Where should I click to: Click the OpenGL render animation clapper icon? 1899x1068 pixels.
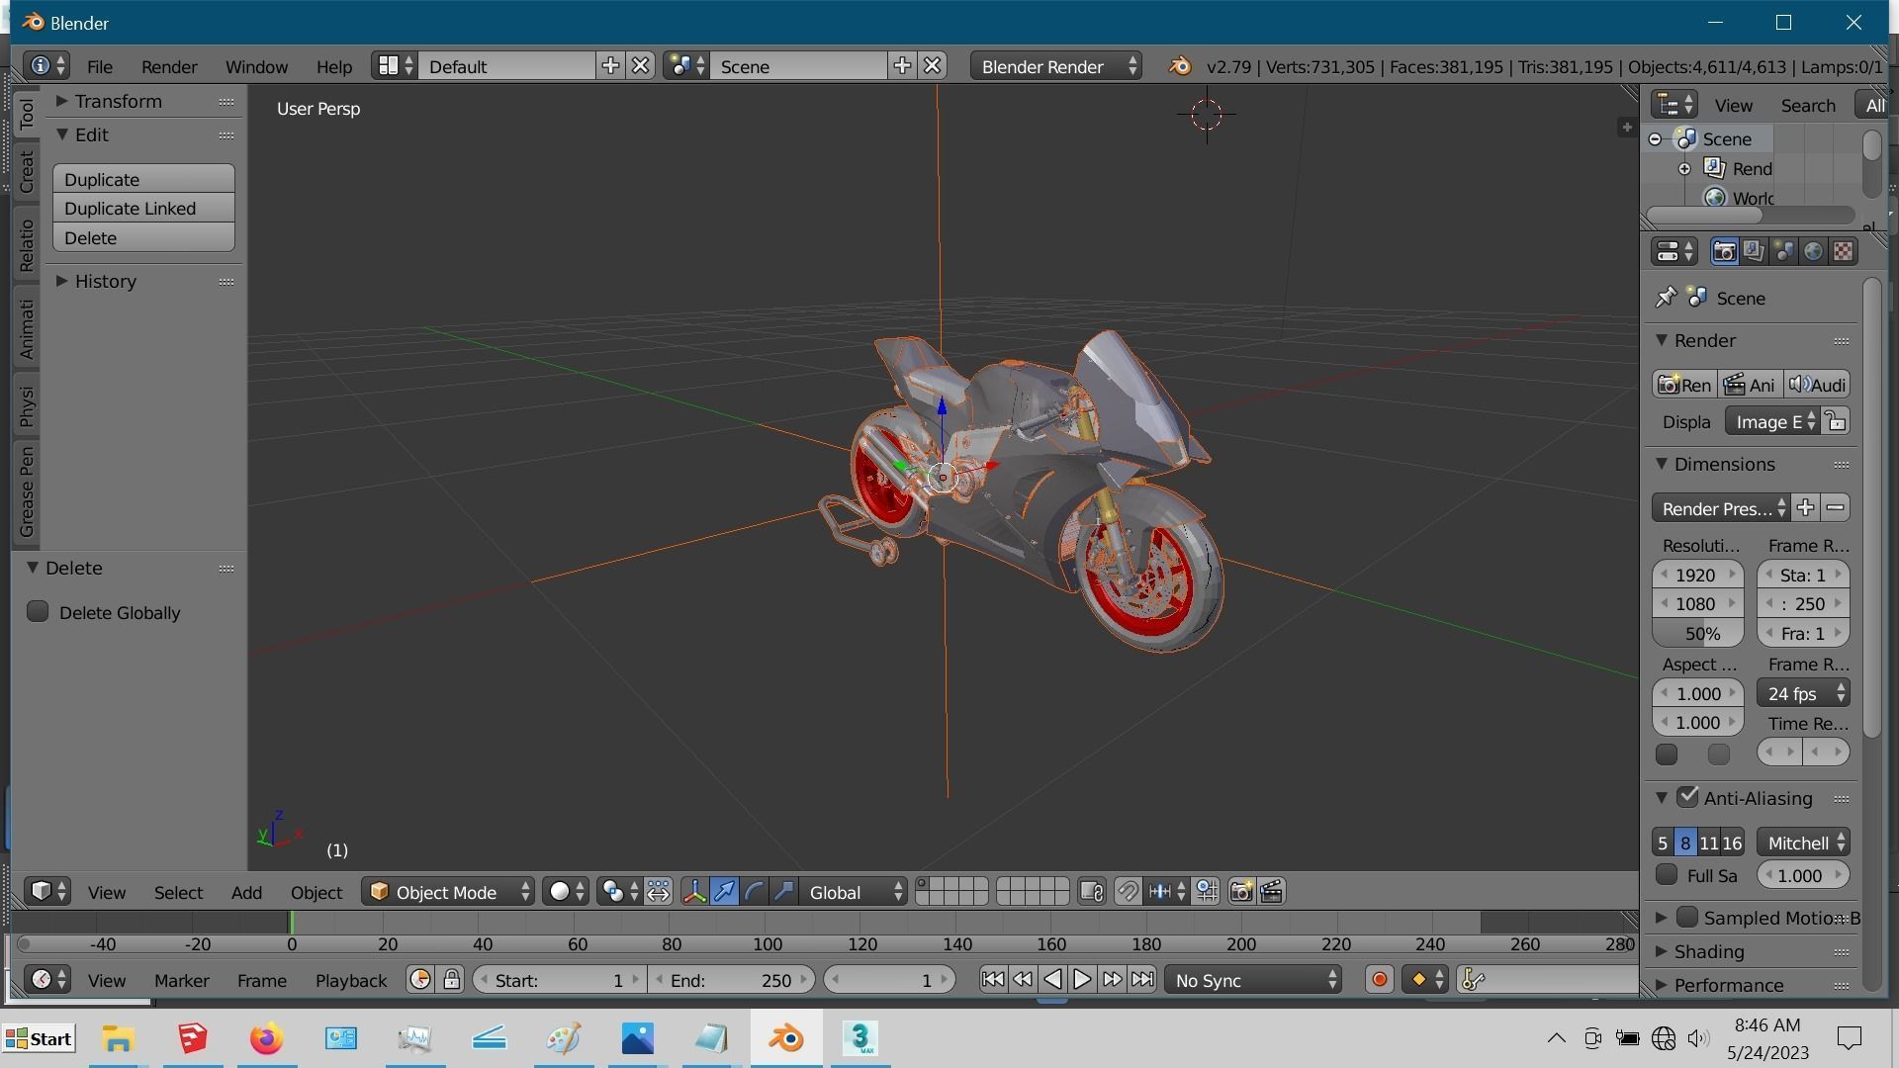click(x=1272, y=892)
